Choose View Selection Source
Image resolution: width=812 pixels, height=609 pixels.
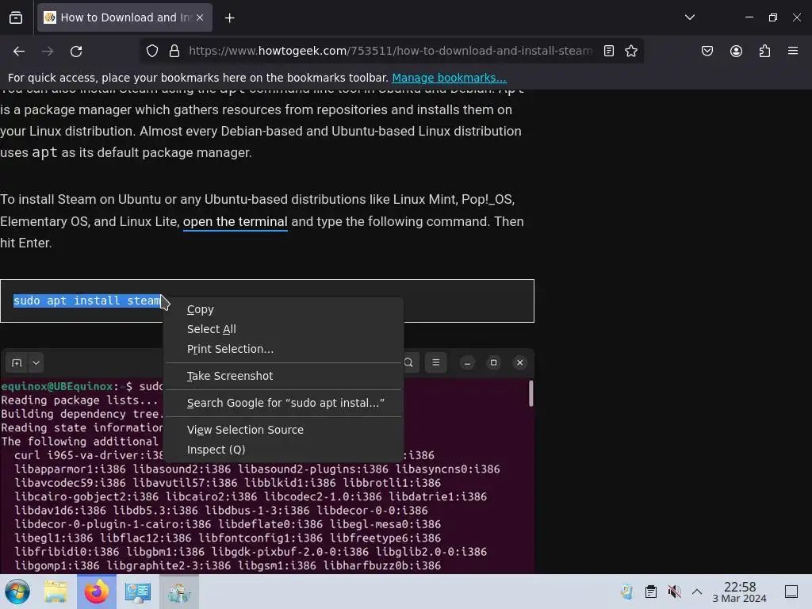tap(283, 430)
